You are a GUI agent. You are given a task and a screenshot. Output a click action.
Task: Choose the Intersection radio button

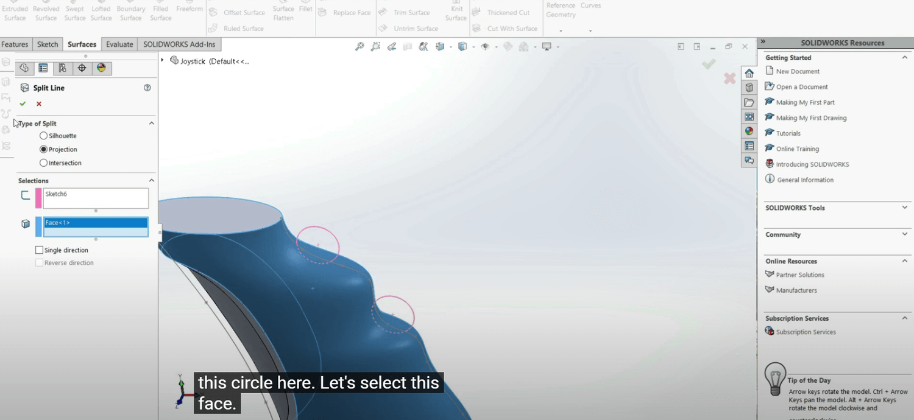43,163
